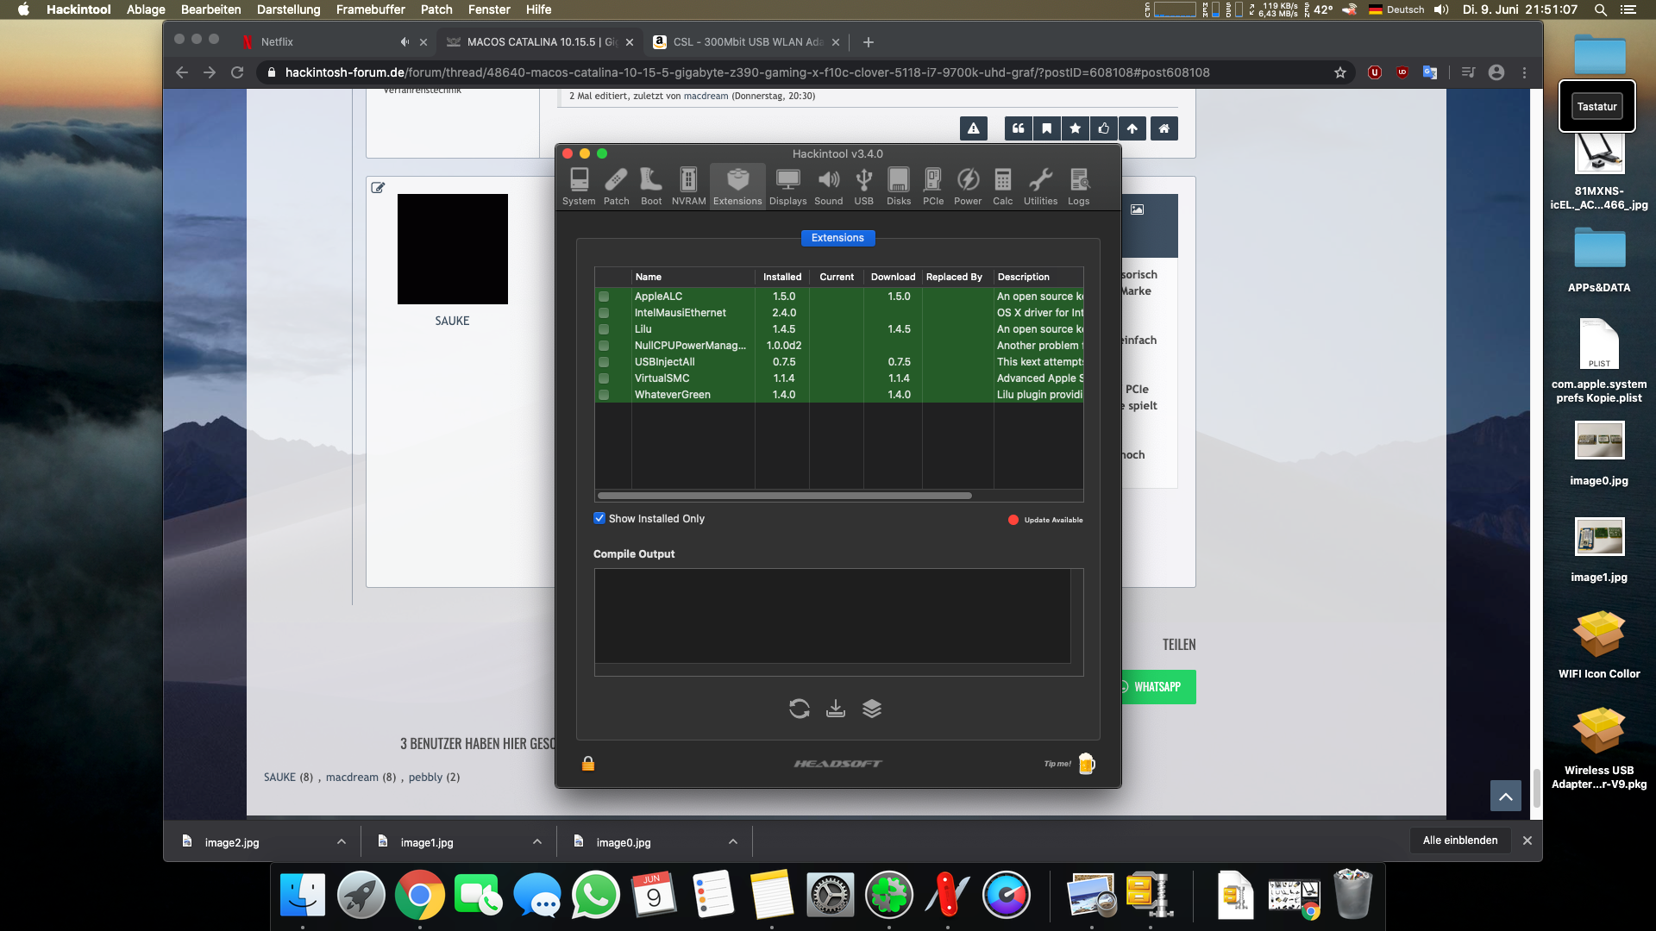This screenshot has height=931, width=1656.
Task: Select the PCIe toolbar icon
Action: click(x=932, y=185)
